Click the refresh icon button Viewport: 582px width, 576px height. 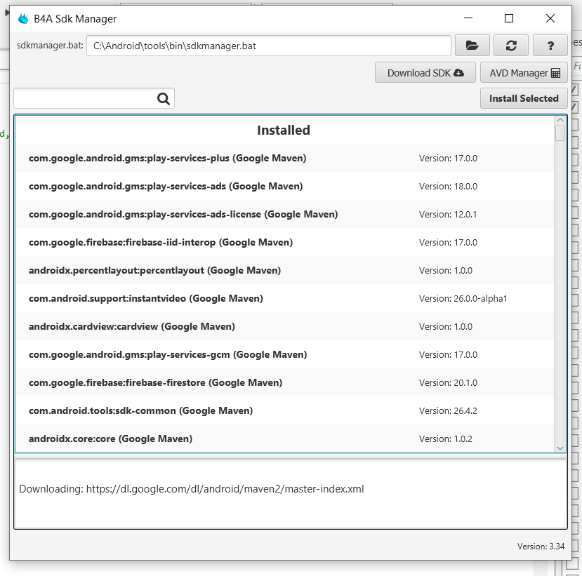click(x=511, y=46)
